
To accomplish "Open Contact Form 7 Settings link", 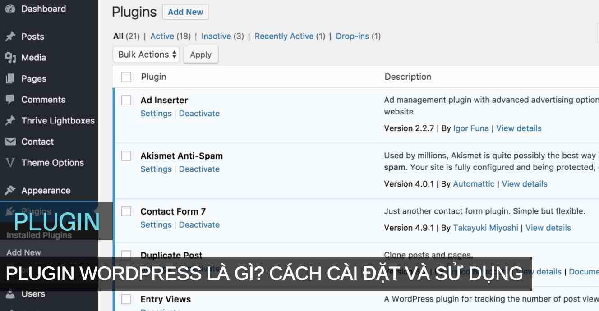I will (x=156, y=224).
